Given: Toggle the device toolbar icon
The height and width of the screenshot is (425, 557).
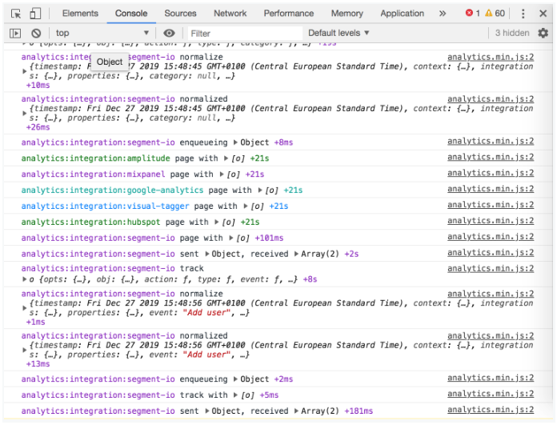Looking at the screenshot, I should point(35,14).
